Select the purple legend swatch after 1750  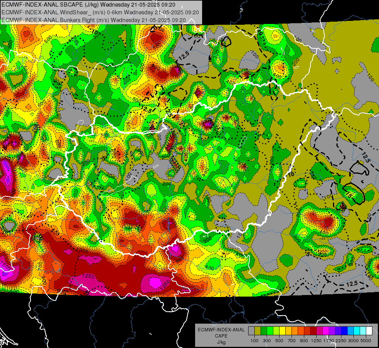point(332,331)
